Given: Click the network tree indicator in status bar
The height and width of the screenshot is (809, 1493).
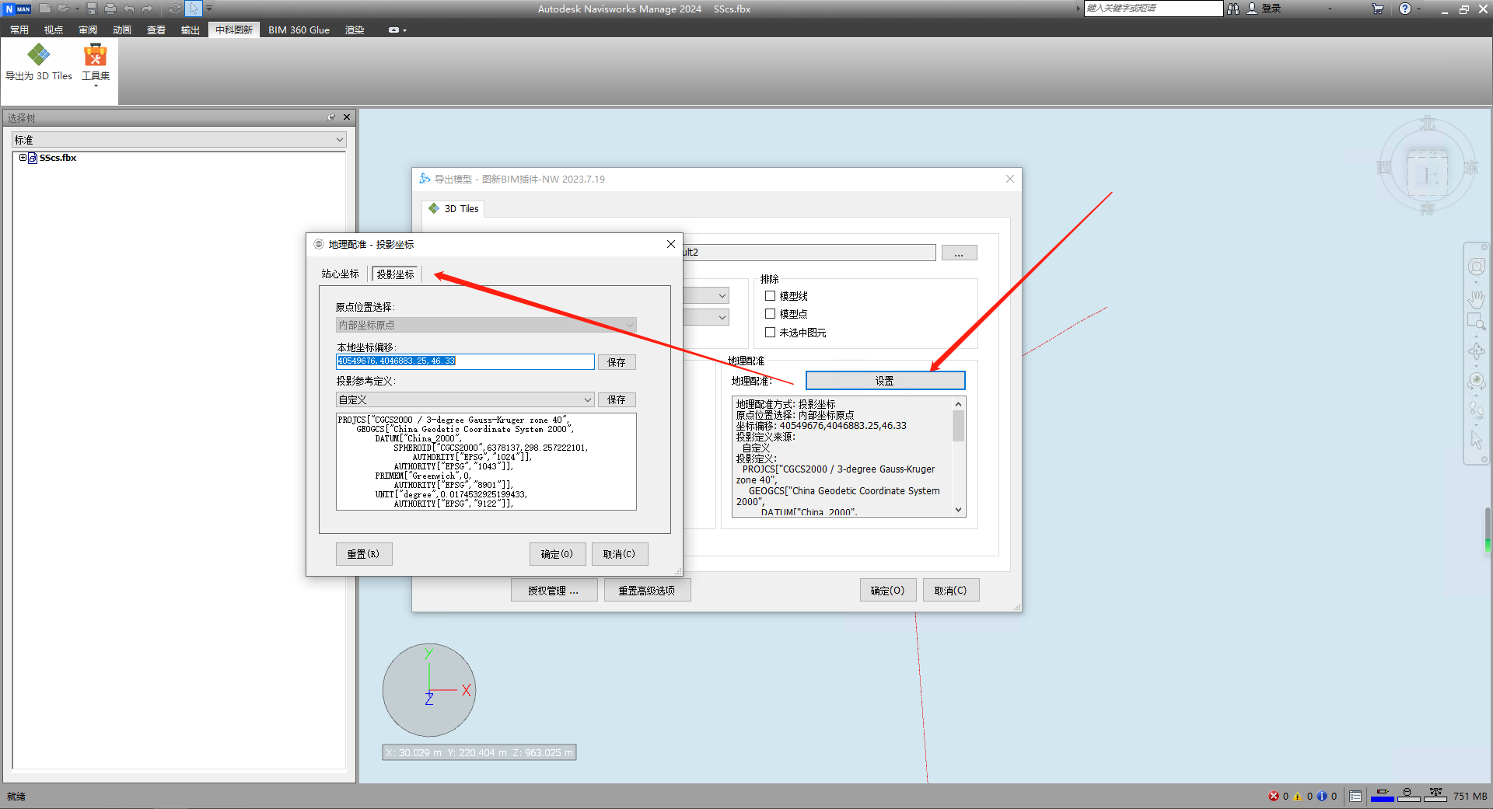Looking at the screenshot, I should (x=1435, y=794).
